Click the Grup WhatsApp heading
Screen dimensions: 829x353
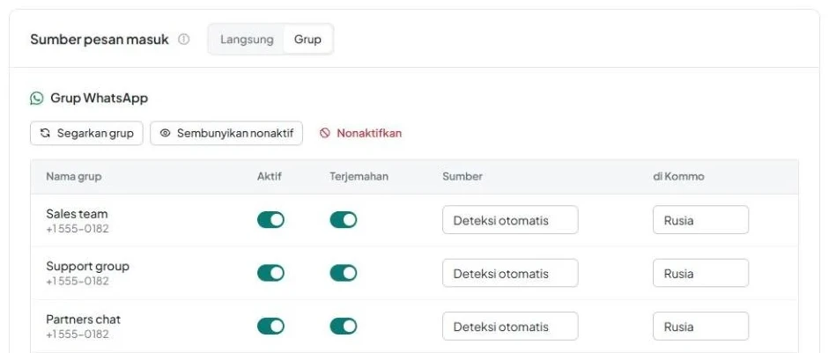[x=99, y=99]
